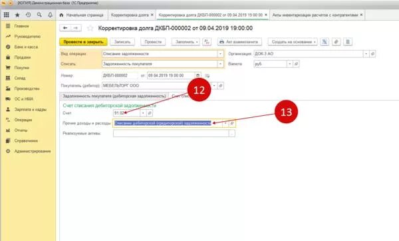Viewport: 399px width, 241px height.
Task: Click the Записать button
Action: (x=122, y=42)
